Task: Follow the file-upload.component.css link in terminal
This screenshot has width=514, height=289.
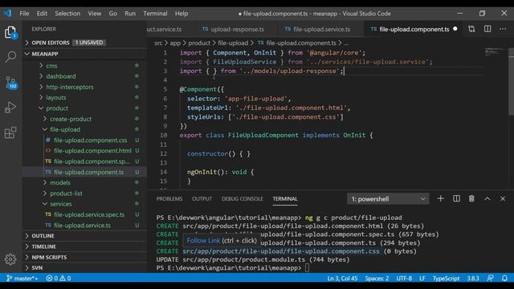Action: click(281, 251)
